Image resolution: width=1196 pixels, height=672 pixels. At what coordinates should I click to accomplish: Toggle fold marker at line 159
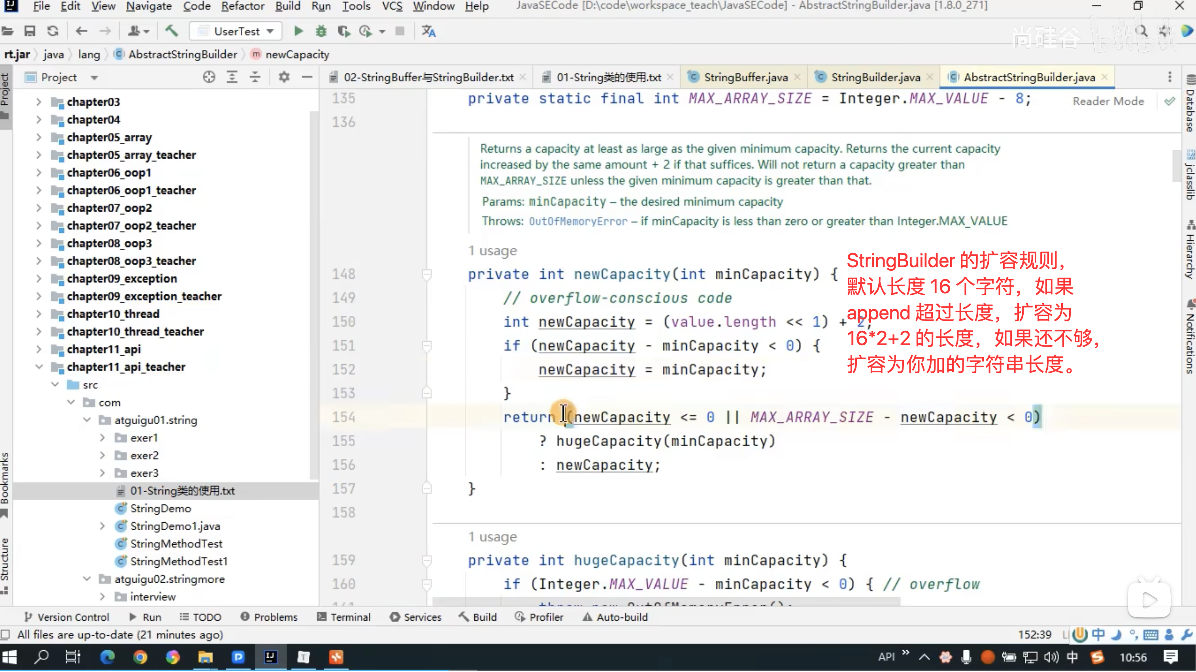point(427,561)
